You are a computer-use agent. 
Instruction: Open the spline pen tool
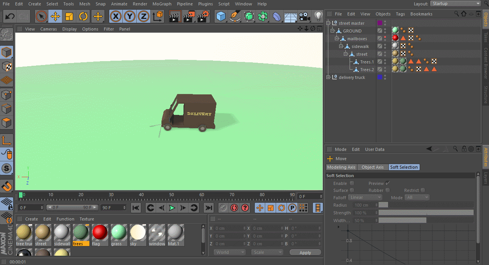coord(235,16)
